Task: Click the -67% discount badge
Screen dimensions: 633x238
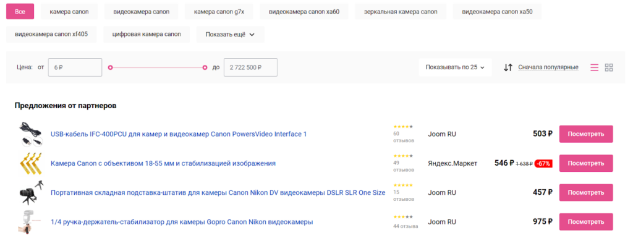Action: 543,164
